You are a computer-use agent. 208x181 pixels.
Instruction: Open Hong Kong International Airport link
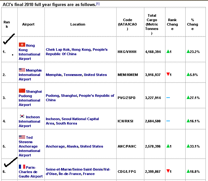(x=29, y=52)
